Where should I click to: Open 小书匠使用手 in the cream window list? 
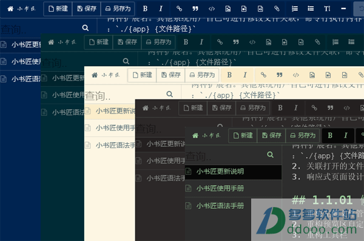[x=110, y=128]
